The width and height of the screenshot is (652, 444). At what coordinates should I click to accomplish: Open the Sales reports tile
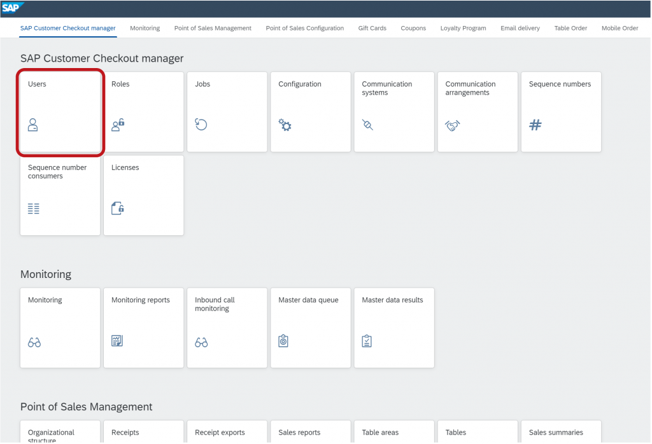point(311,432)
